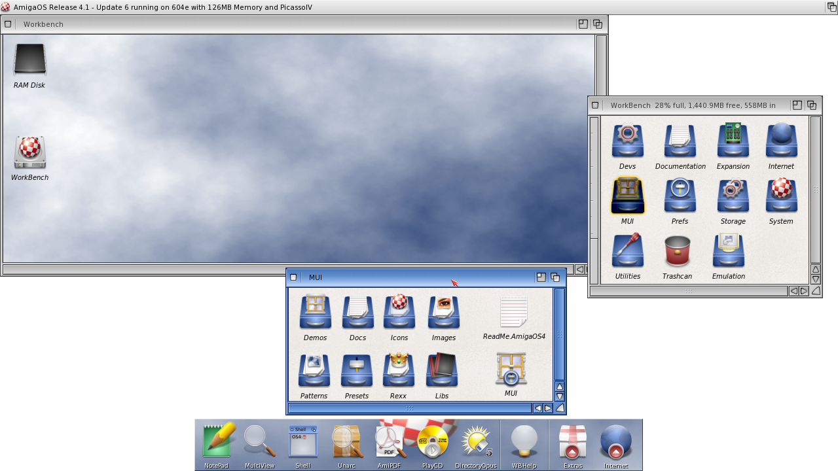Click the main Workbench window horizontal scrollbar
Viewport: 838px width, 471px height.
pyautogui.click(x=289, y=269)
